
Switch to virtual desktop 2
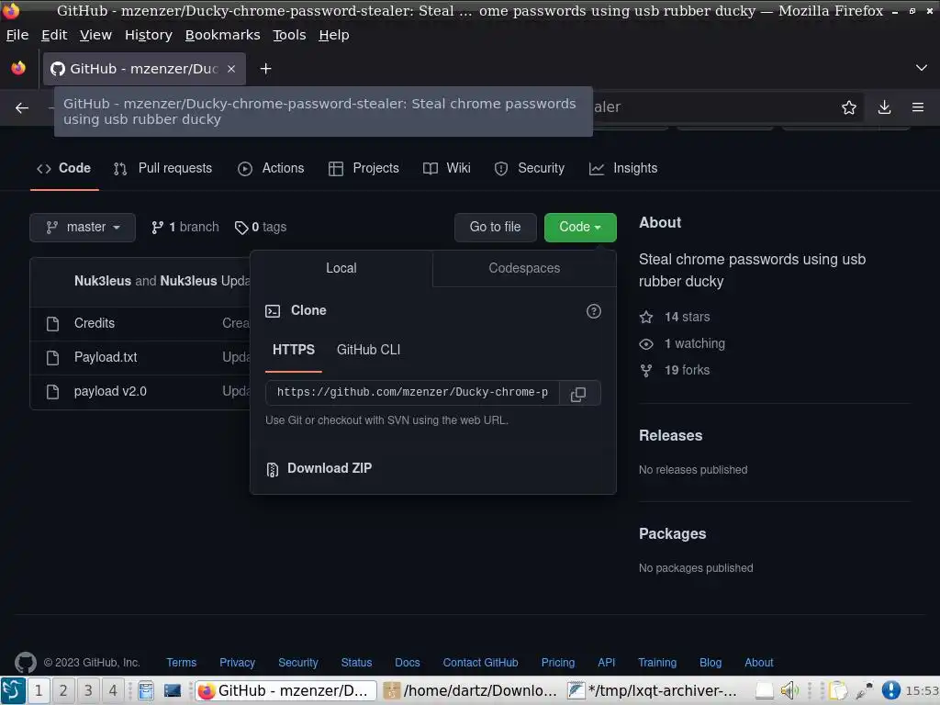[x=63, y=690]
